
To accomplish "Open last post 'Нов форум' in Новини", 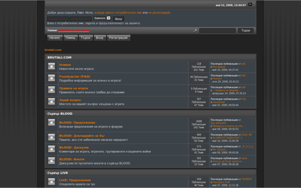I will [x=219, y=67].
